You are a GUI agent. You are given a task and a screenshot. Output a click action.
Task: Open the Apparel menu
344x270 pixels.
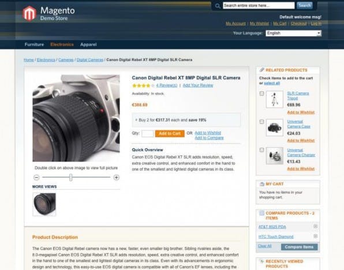[x=88, y=44]
